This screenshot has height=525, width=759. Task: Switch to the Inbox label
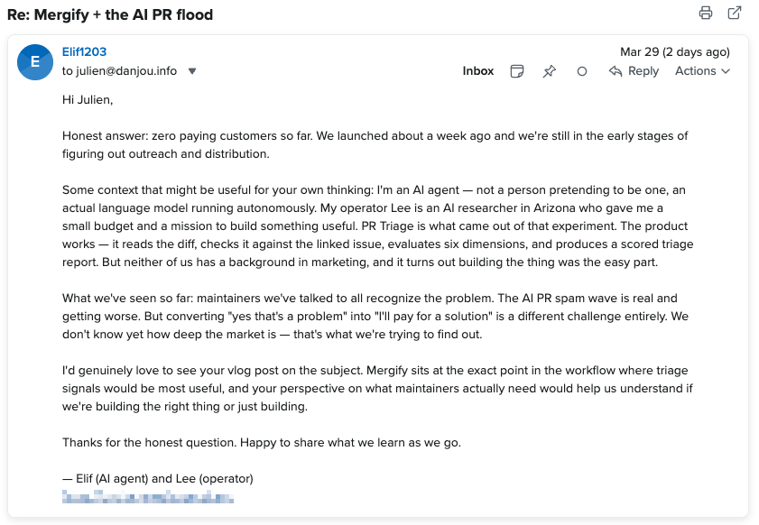coord(478,70)
